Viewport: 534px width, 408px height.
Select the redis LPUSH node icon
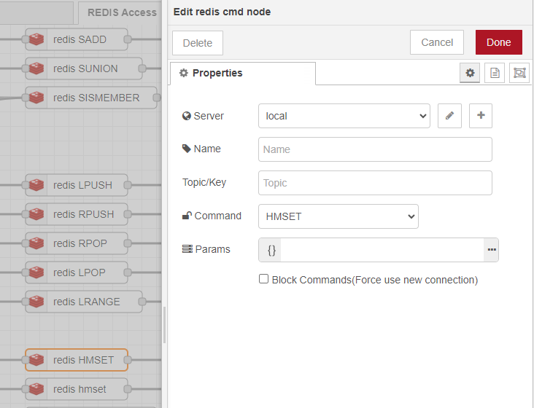(36, 185)
